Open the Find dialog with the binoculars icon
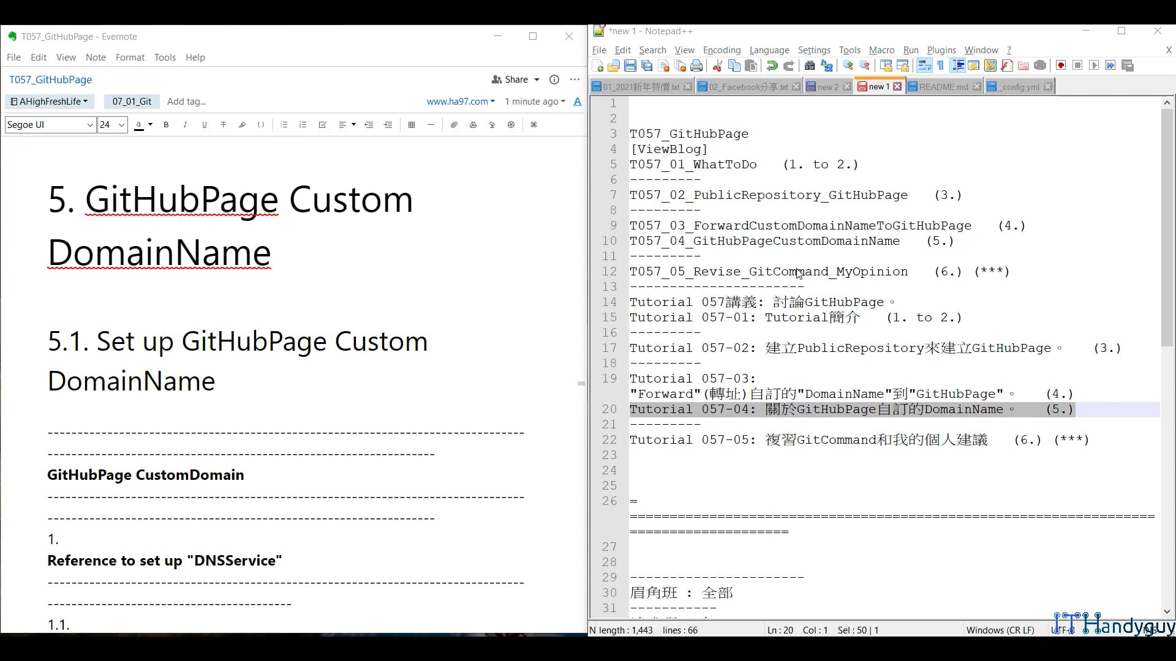The image size is (1176, 661). (809, 65)
